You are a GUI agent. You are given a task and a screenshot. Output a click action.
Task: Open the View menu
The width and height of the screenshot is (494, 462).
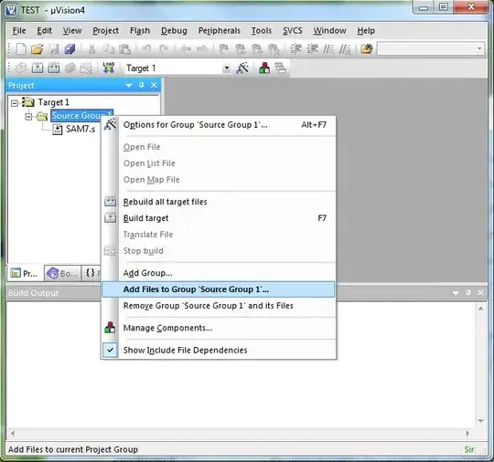pos(72,31)
